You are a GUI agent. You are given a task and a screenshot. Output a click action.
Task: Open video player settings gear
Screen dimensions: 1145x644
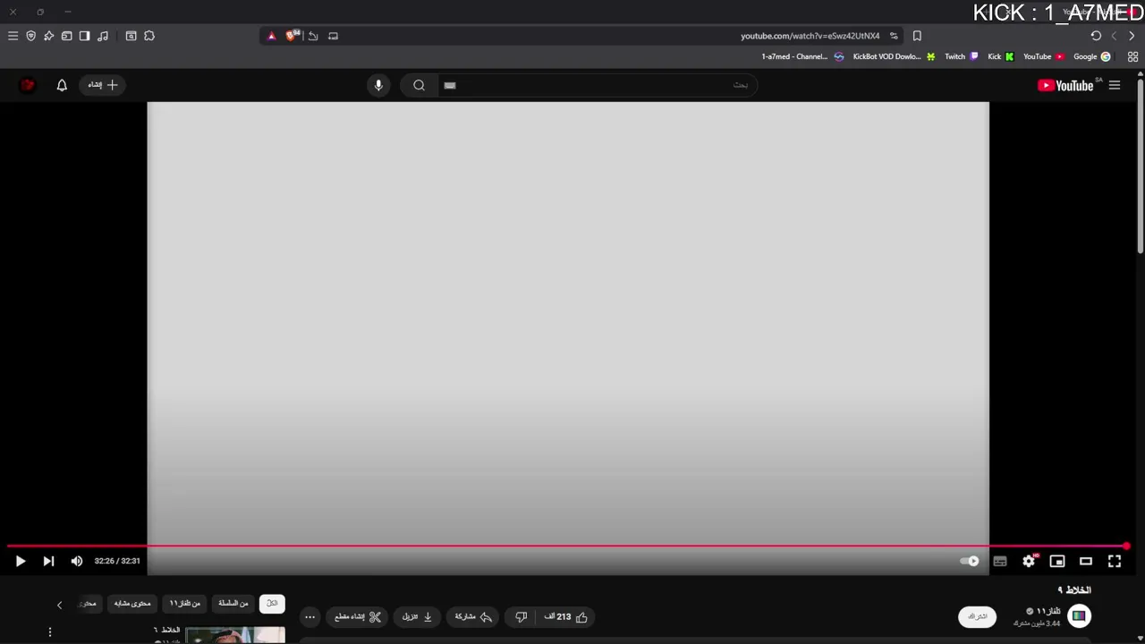coord(1029,561)
